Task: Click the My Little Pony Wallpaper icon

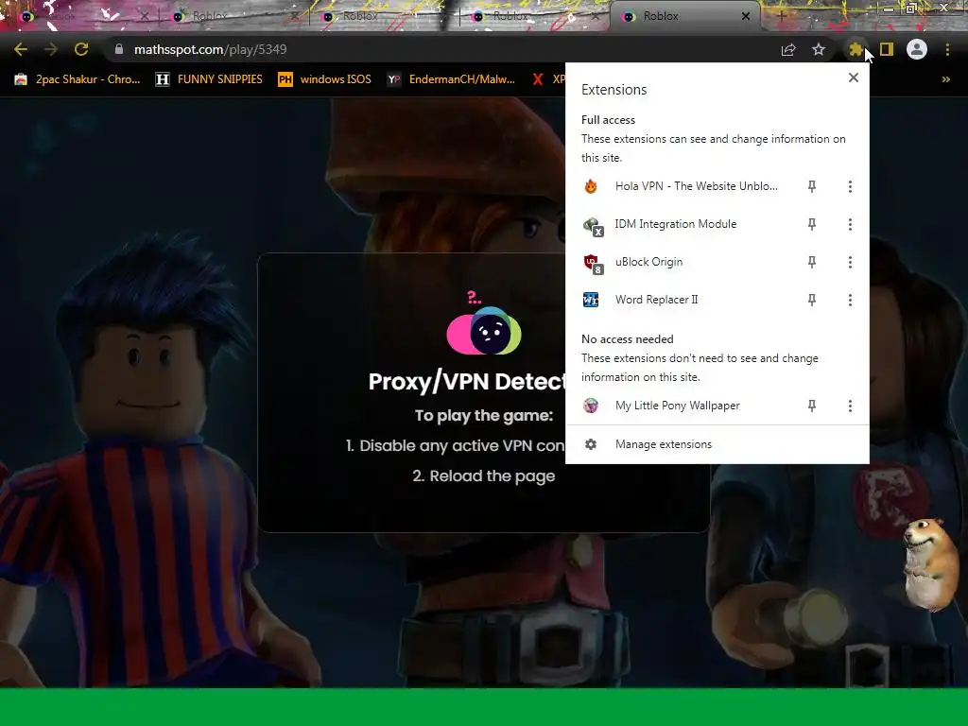Action: pyautogui.click(x=591, y=406)
